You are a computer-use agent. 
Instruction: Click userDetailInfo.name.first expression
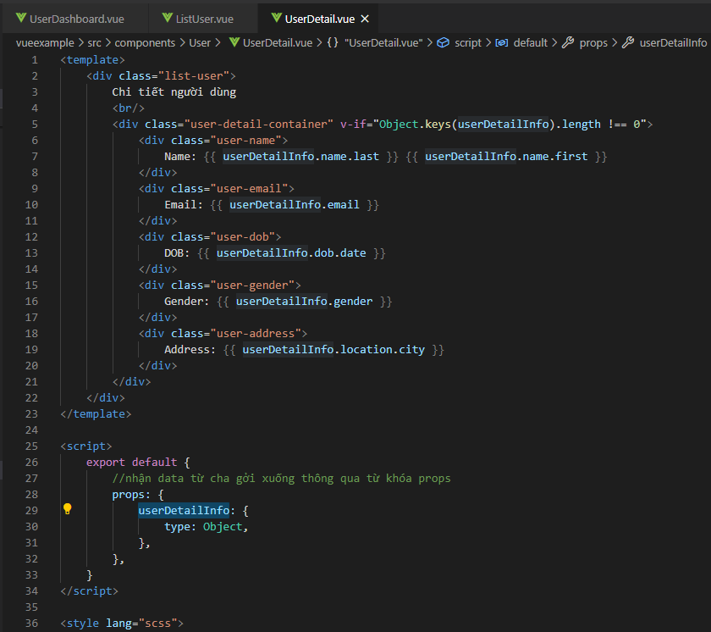click(506, 157)
